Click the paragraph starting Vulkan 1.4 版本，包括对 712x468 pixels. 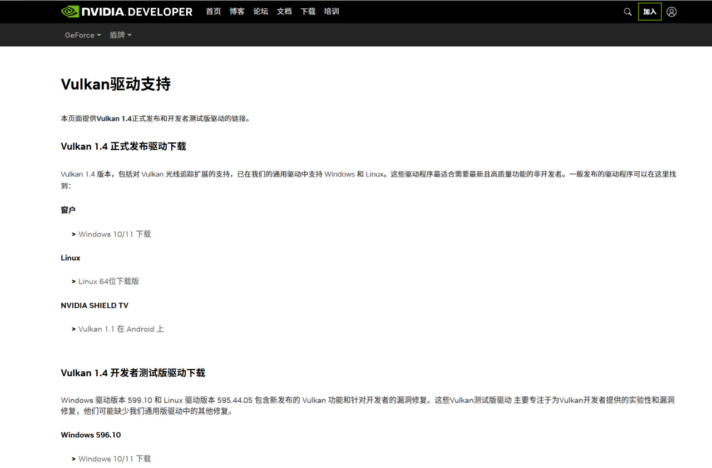click(368, 180)
